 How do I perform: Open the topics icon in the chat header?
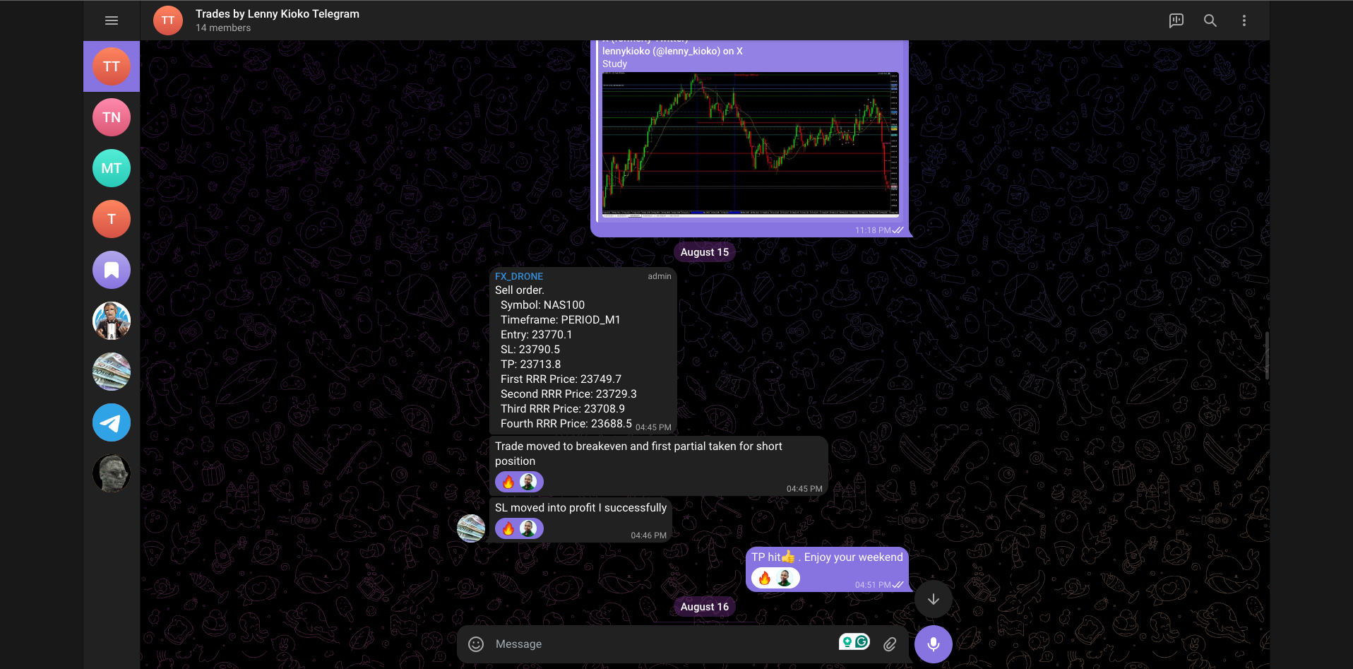(x=1176, y=20)
